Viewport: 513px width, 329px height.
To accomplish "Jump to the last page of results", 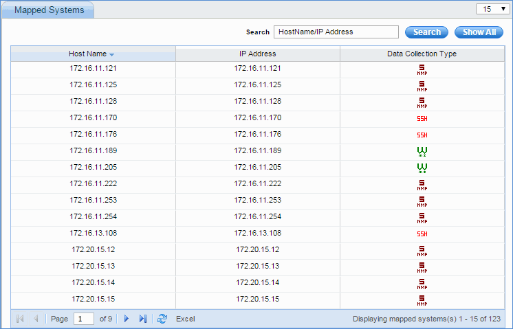I will tap(143, 319).
